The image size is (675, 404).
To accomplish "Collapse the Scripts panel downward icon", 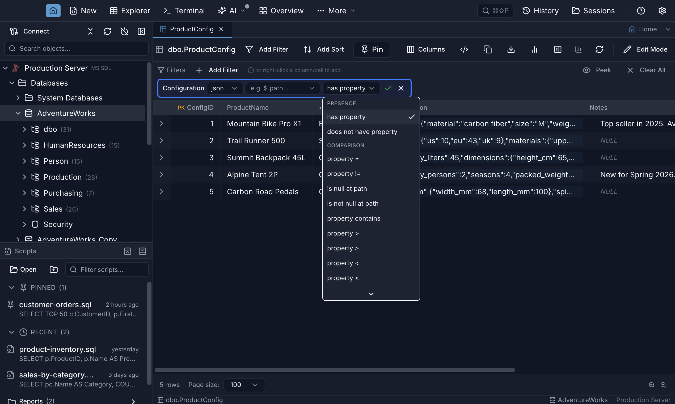I will [x=142, y=251].
